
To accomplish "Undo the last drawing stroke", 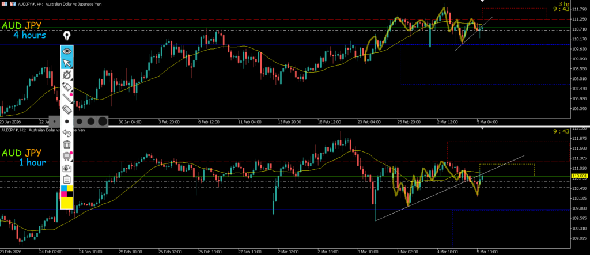I will (67, 134).
